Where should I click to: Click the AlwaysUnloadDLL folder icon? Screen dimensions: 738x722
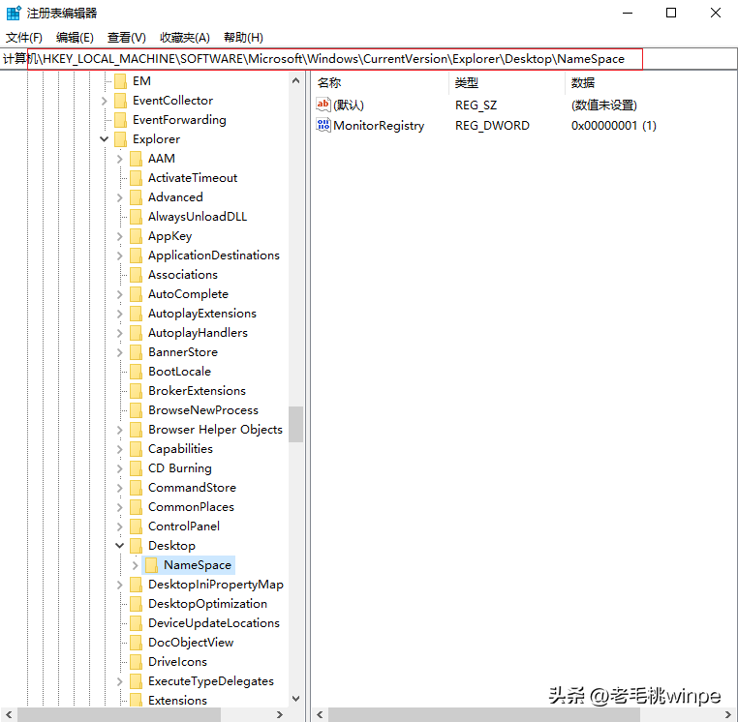coord(136,217)
